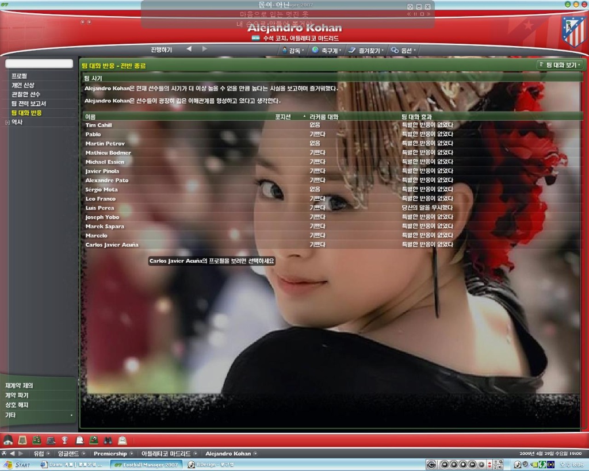Image resolution: width=589 pixels, height=471 pixels.
Task: Click 재계약 제의 action
Action: click(x=19, y=385)
